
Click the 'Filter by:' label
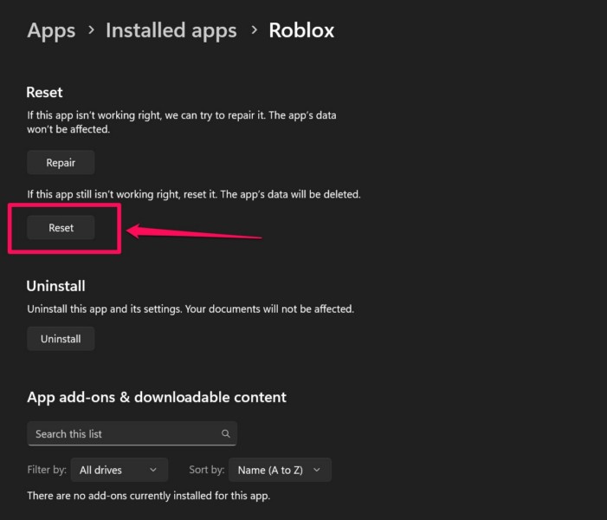click(47, 470)
